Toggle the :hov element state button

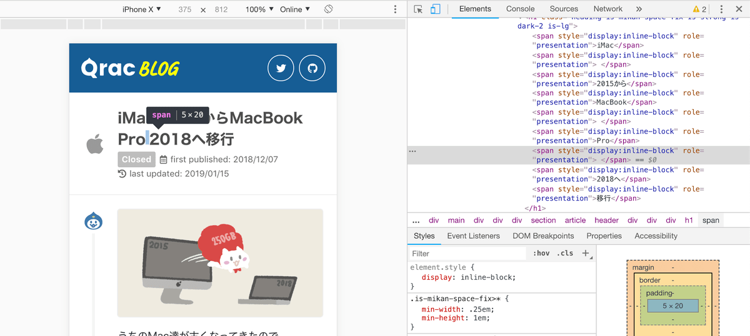541,253
